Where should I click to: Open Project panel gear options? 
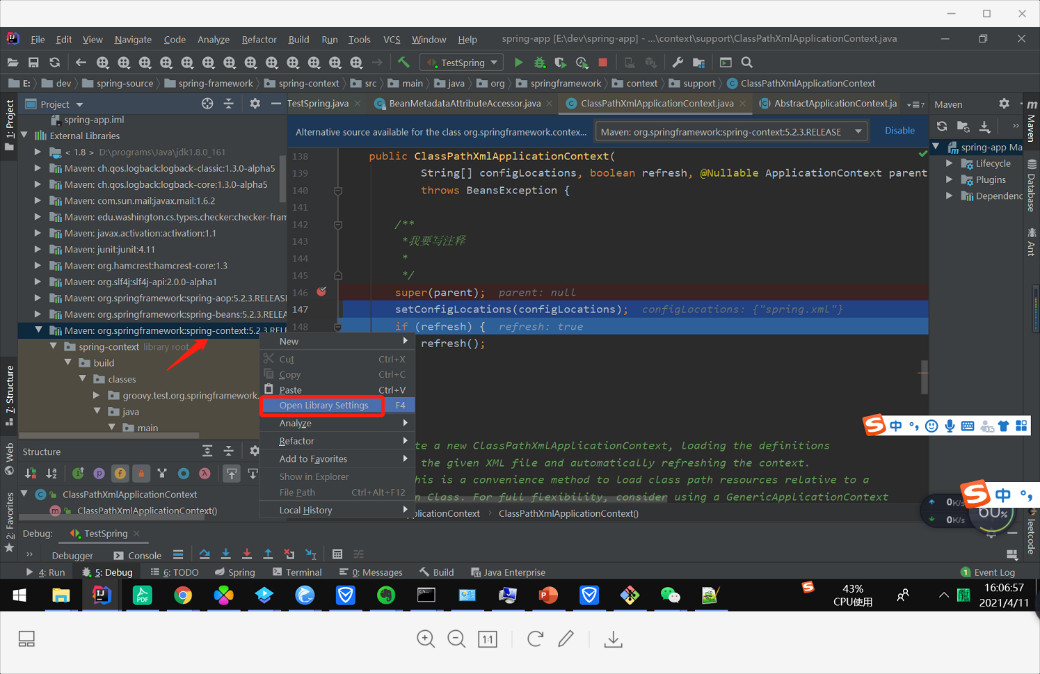point(255,104)
